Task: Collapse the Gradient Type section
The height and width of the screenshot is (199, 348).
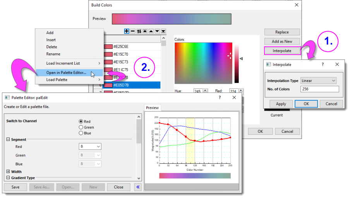Action: [x=8, y=178]
